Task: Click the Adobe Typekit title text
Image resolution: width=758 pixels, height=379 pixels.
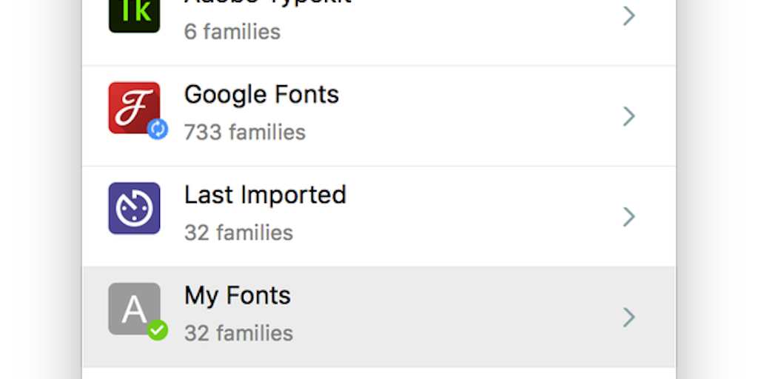Action: (x=266, y=3)
